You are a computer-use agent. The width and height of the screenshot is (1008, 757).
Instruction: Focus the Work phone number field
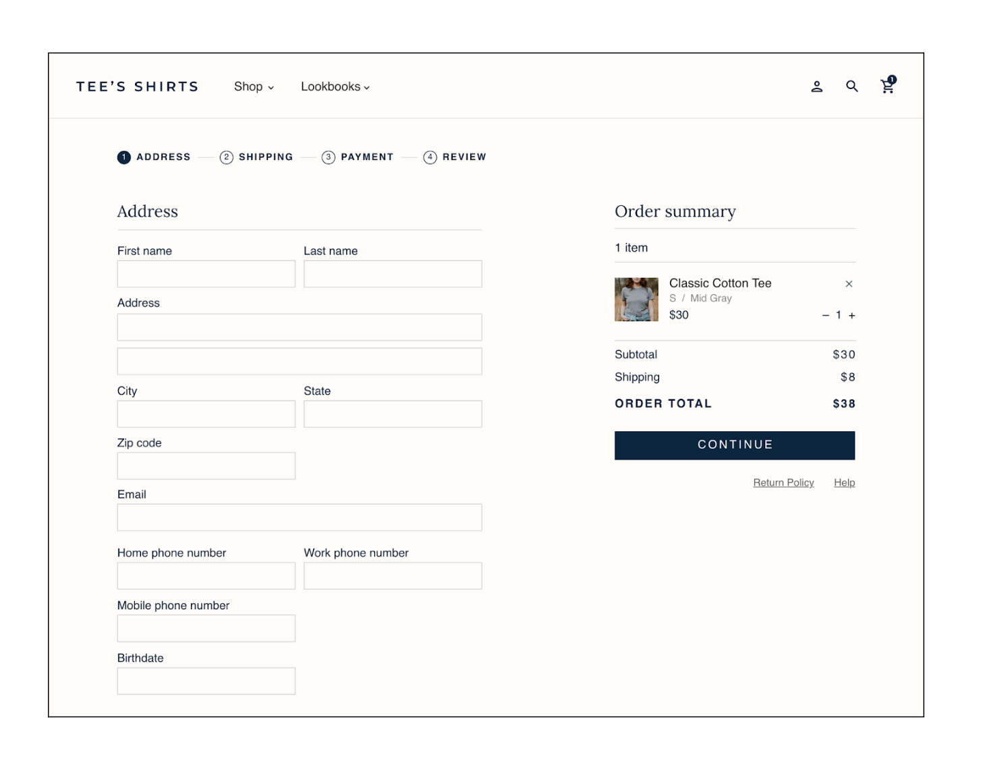(x=393, y=576)
